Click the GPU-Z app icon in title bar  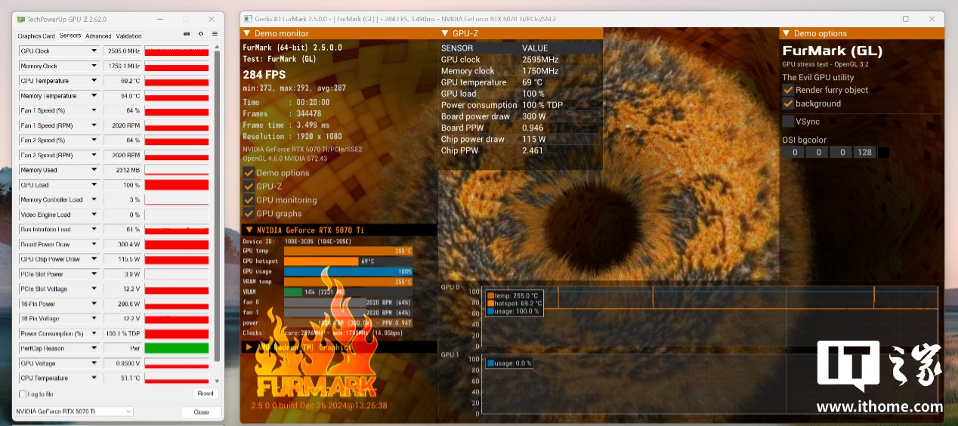(x=20, y=18)
